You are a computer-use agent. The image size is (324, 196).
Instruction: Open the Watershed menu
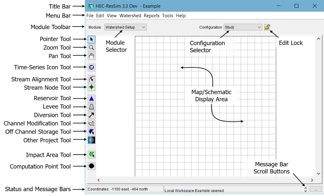(x=130, y=16)
